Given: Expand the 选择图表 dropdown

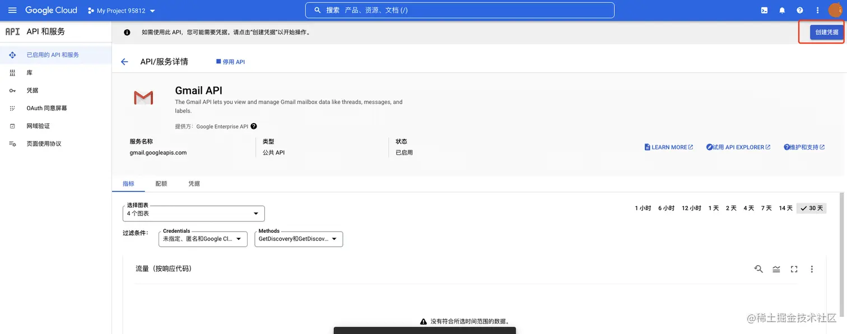Looking at the screenshot, I should pyautogui.click(x=193, y=213).
